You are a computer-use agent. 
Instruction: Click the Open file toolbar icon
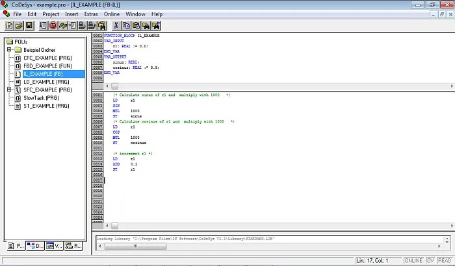[x=19, y=26]
